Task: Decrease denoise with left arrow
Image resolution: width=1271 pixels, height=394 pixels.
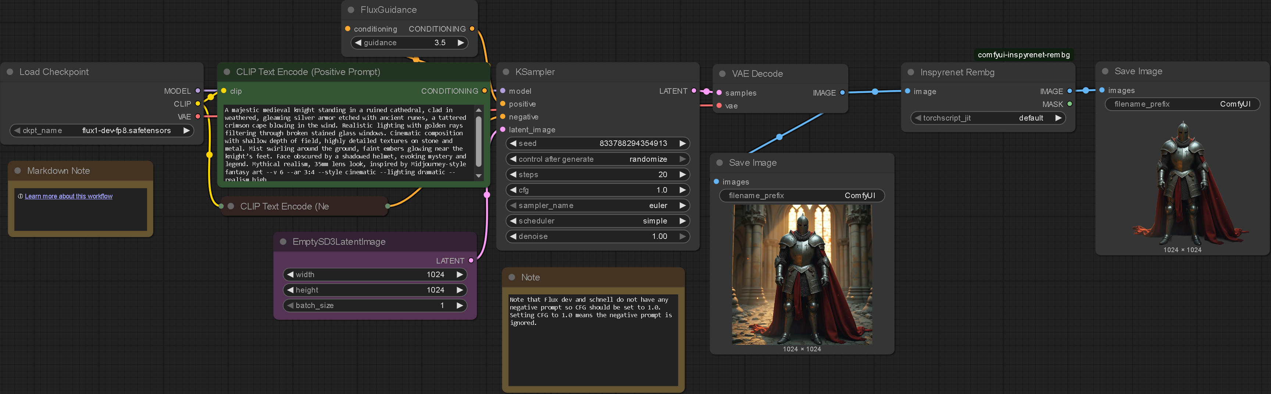Action: pos(513,236)
